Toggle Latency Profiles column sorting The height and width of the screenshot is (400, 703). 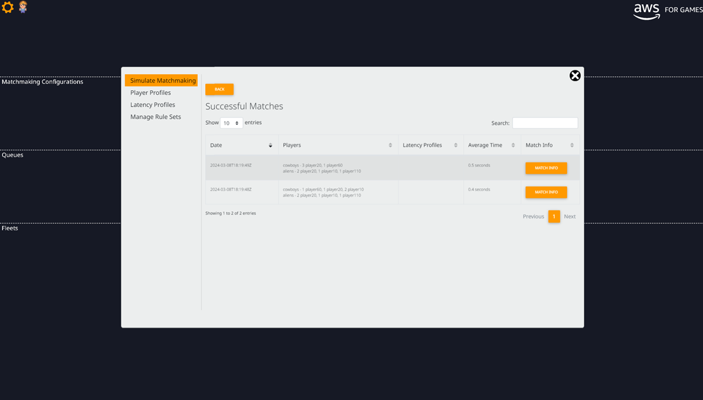click(x=456, y=145)
